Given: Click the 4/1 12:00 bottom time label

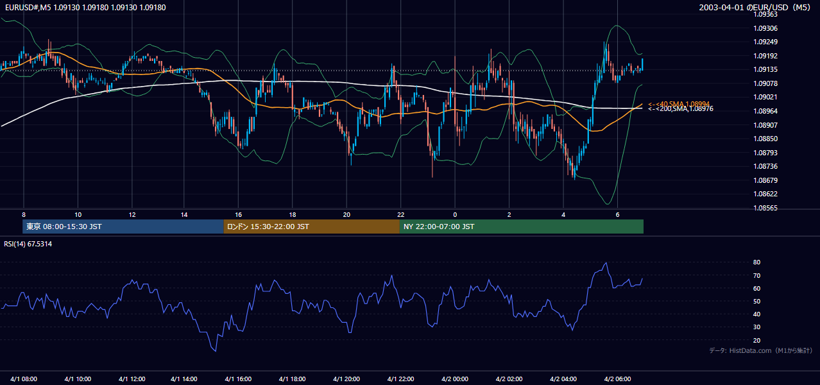Looking at the screenshot, I should [x=132, y=379].
